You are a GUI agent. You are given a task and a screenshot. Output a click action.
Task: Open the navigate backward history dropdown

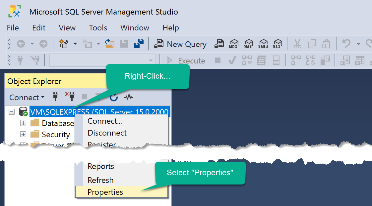pyautogui.click(x=32, y=44)
